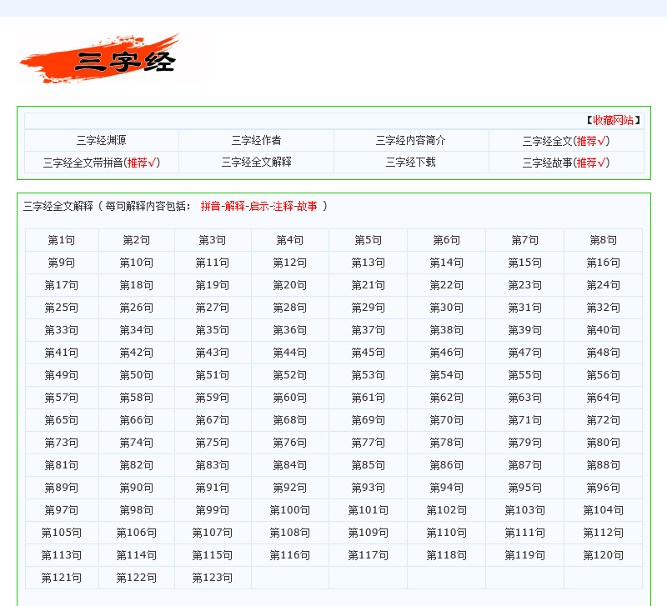Image resolution: width=667 pixels, height=606 pixels.
Task: Select 第33句 link
Action: 61,330
